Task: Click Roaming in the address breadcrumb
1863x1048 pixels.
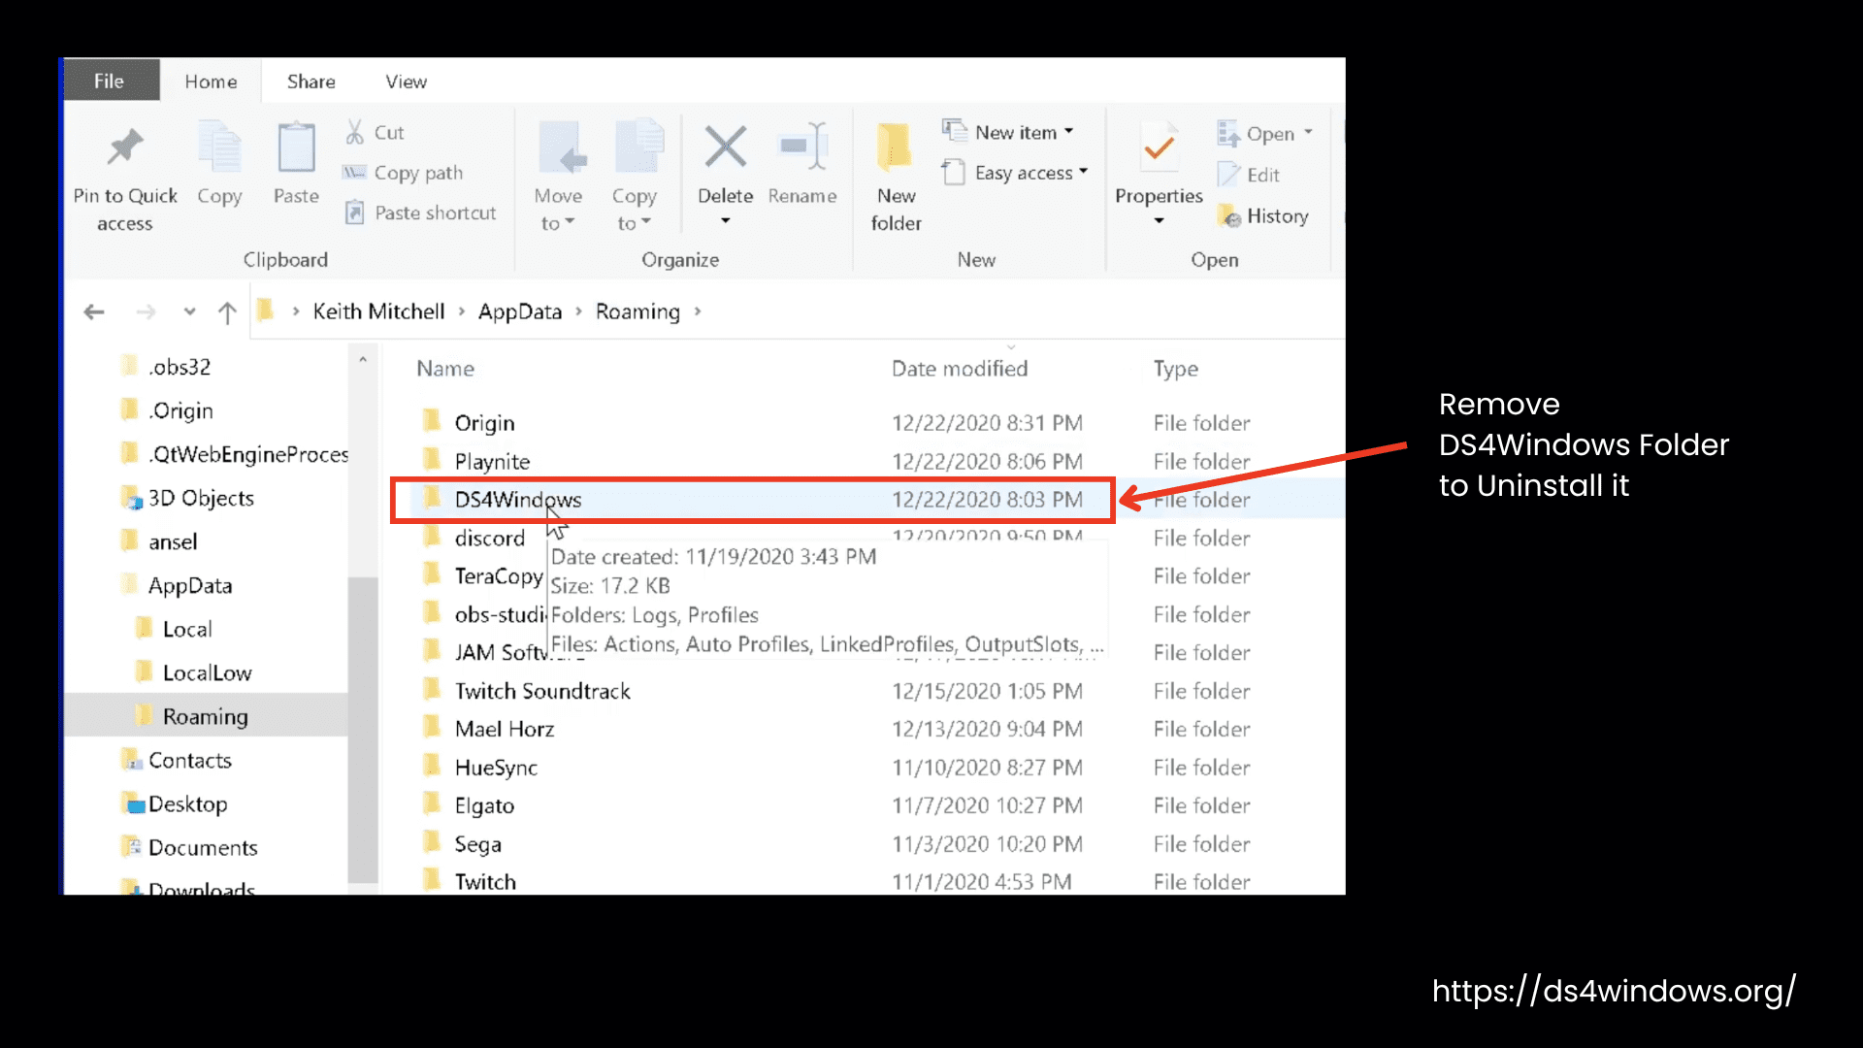Action: coord(637,311)
